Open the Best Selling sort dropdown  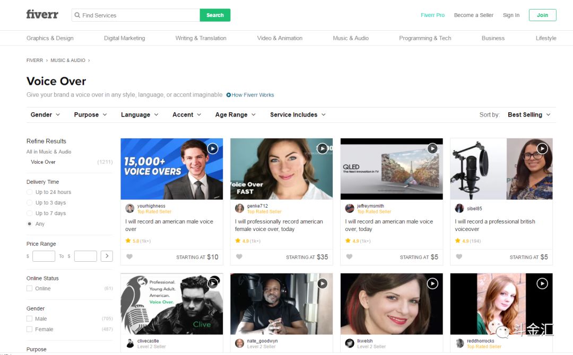pyautogui.click(x=529, y=114)
